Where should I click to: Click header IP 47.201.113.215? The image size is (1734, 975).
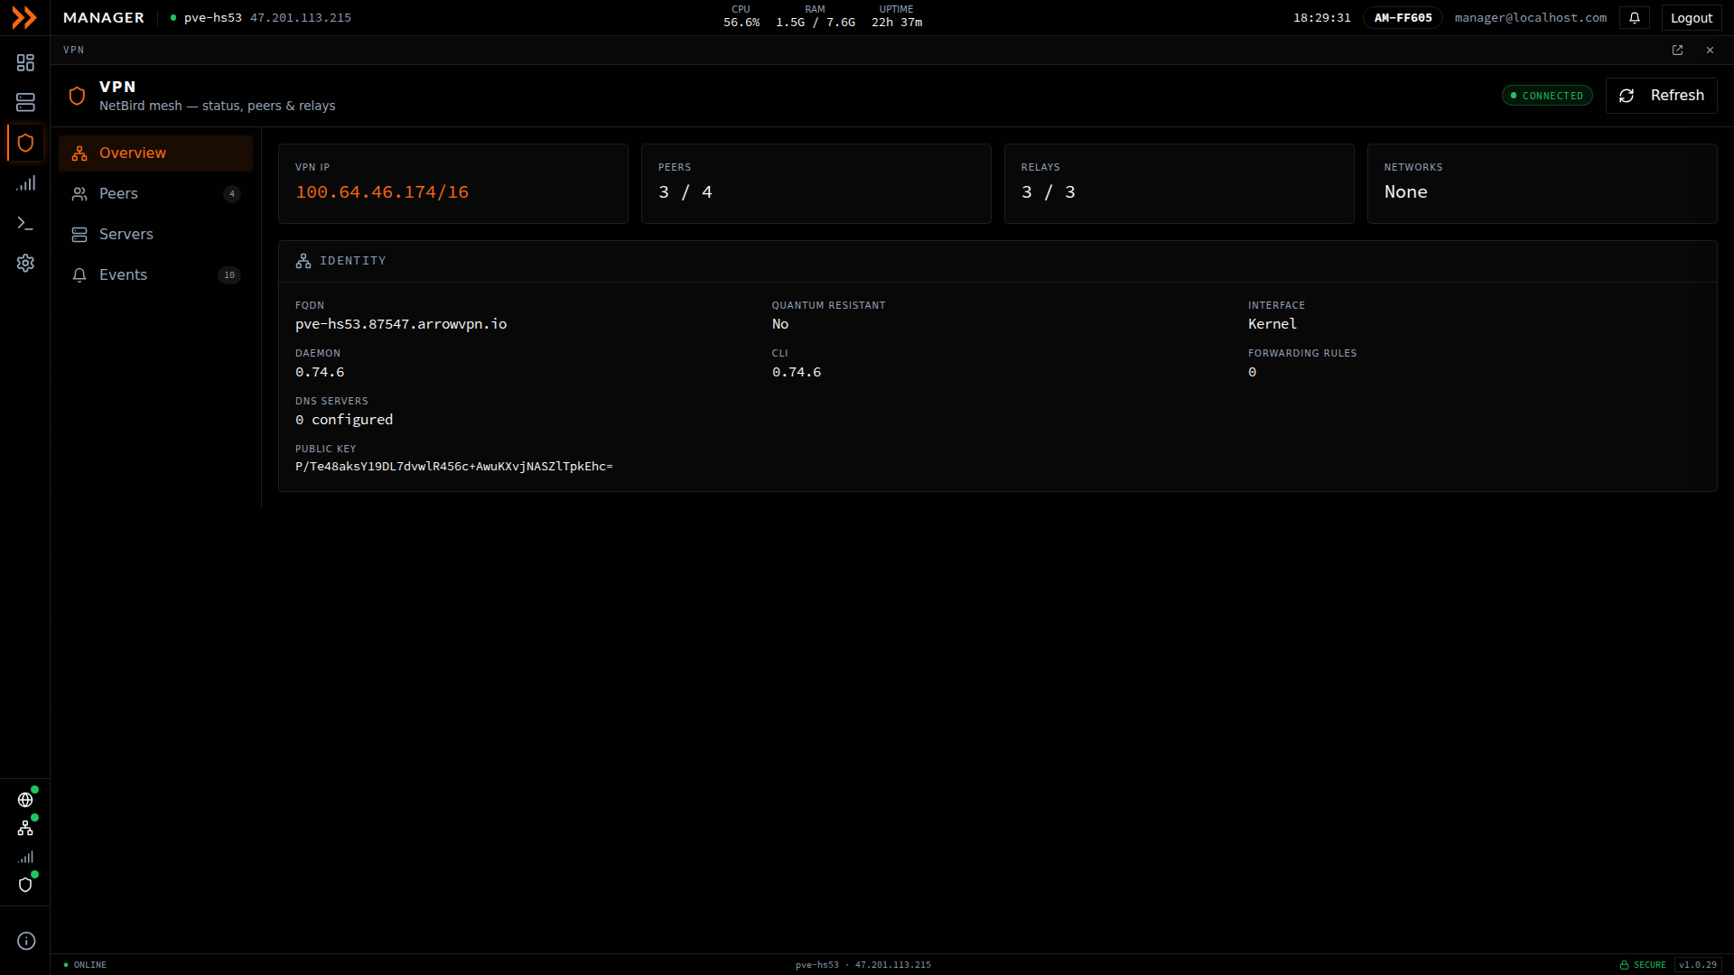tap(301, 18)
